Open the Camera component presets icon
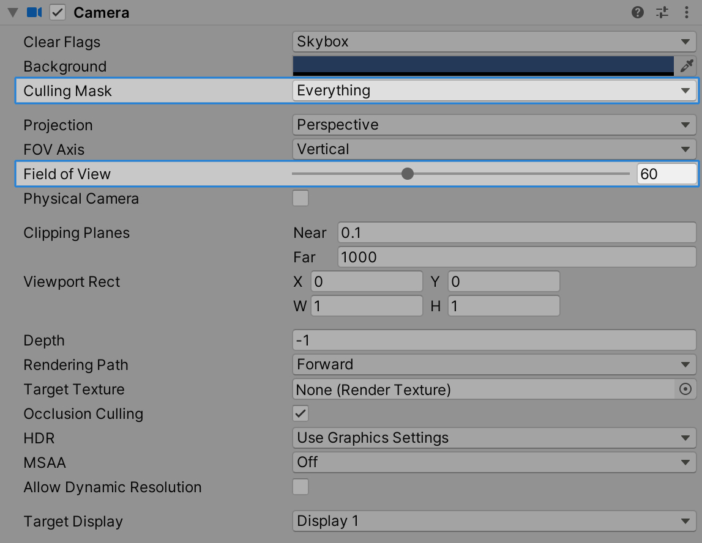 tap(662, 12)
